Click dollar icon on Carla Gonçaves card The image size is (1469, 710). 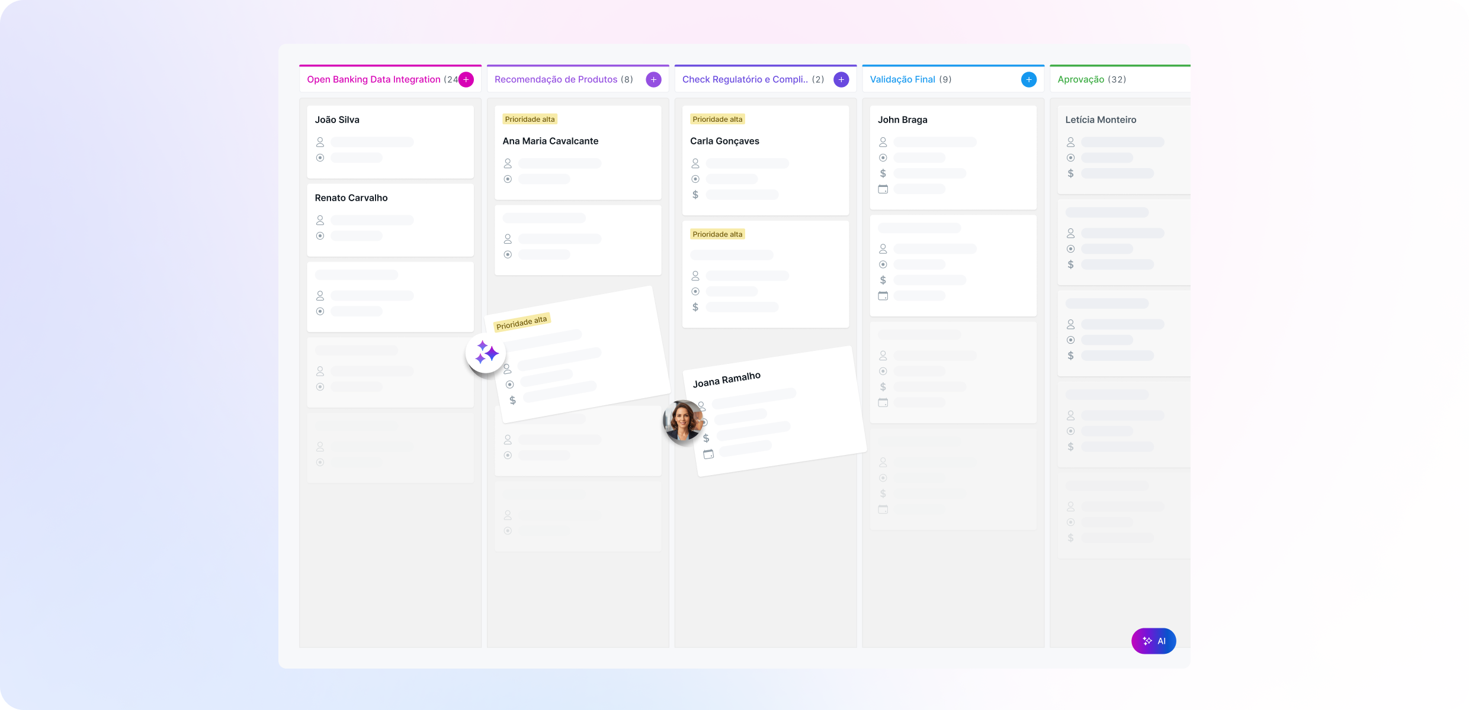tap(695, 195)
